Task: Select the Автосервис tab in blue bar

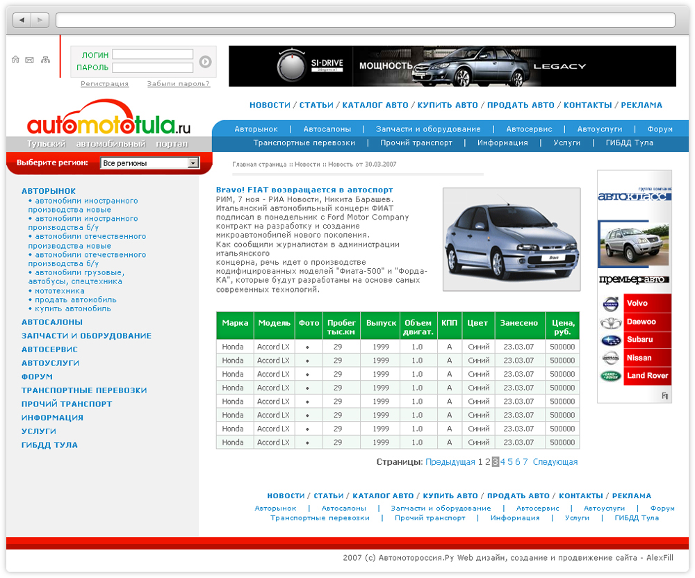Action: tap(529, 129)
